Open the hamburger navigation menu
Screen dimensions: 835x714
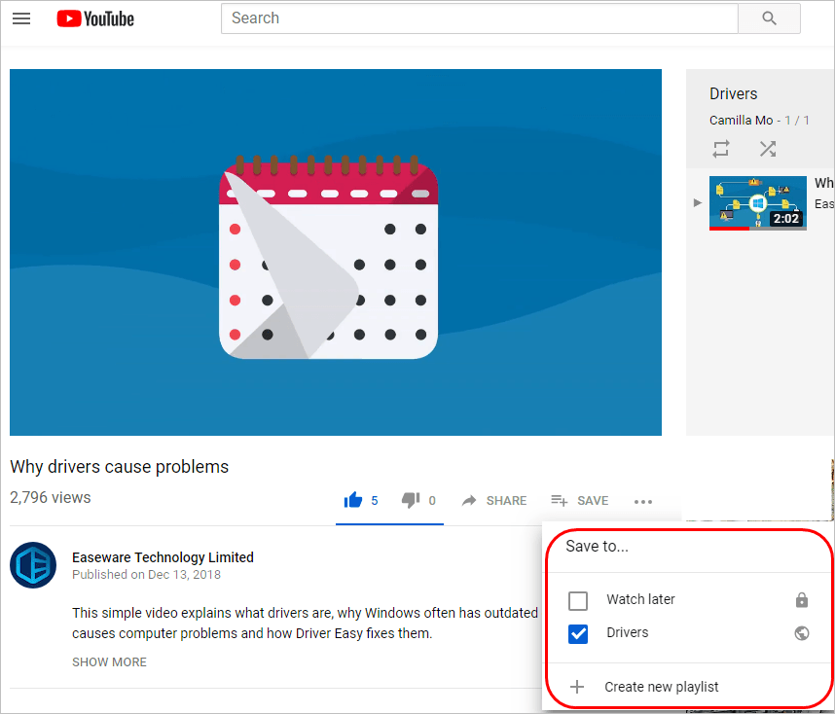pos(21,18)
